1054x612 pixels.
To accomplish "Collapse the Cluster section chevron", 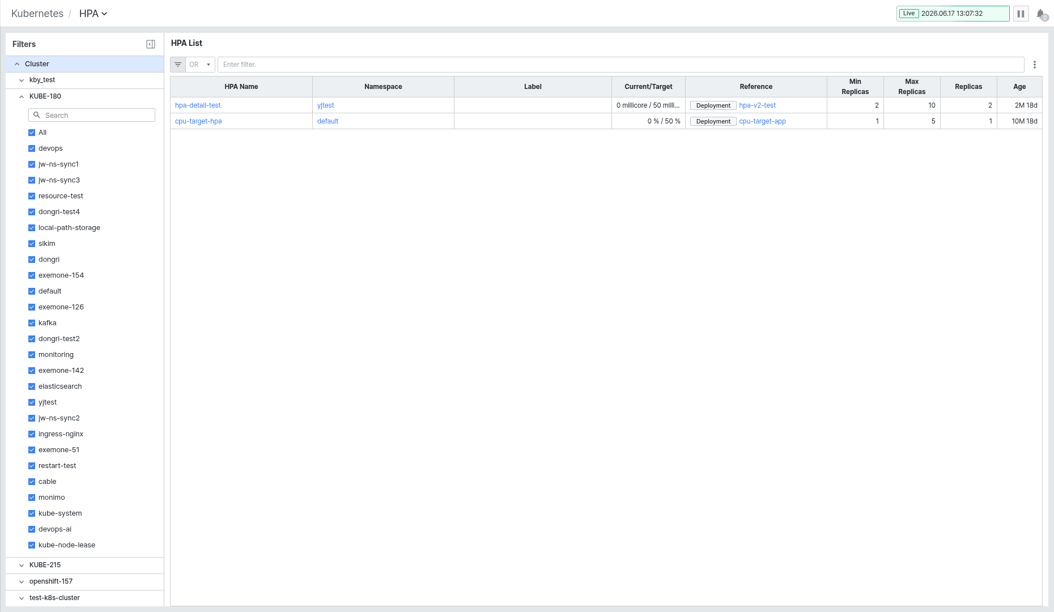I will coord(17,64).
